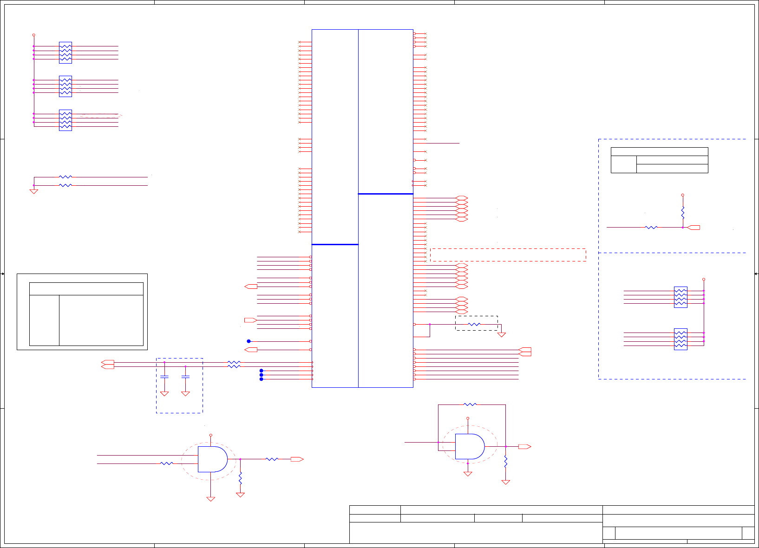Click the title block at the sheet's bottom
This screenshot has width=759, height=548.
(552, 524)
